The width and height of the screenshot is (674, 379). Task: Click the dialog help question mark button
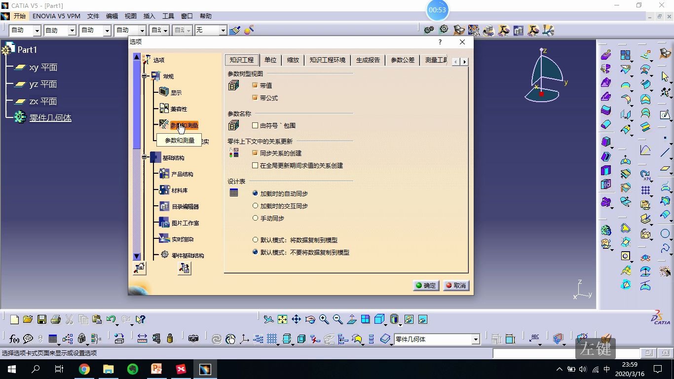coord(440,42)
